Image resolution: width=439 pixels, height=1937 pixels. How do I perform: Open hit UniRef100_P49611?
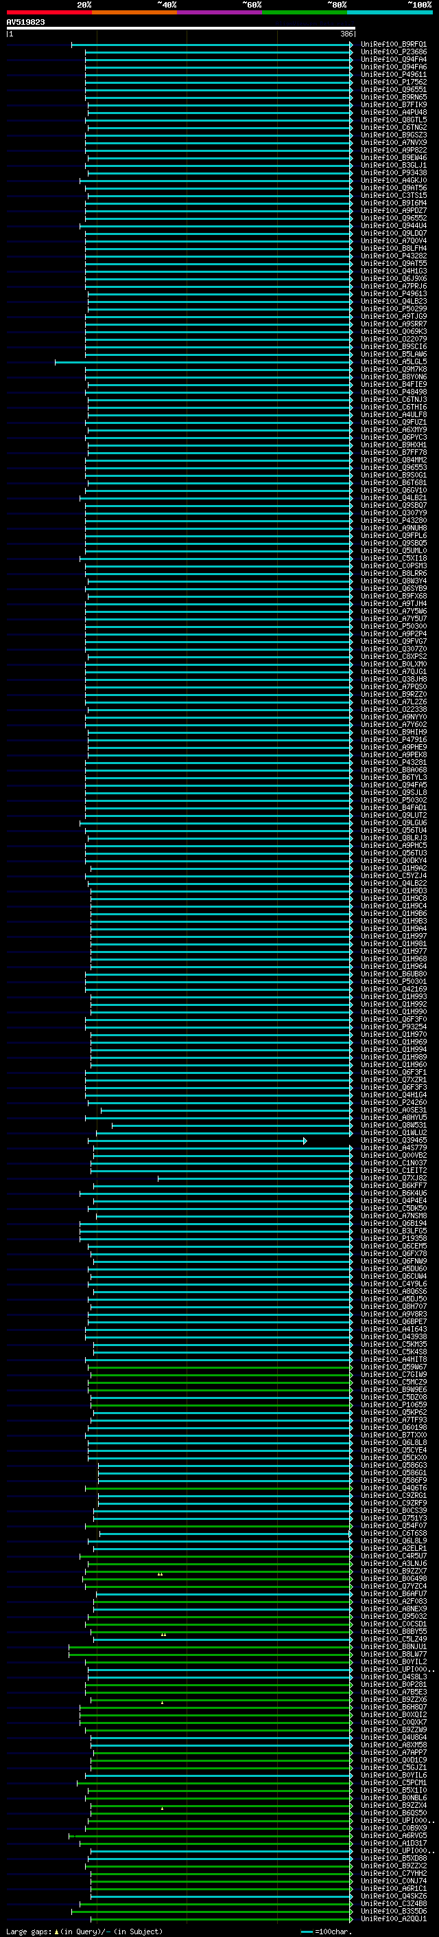point(394,74)
